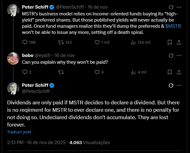View analytics showing 124 mil views

tap(133, 42)
